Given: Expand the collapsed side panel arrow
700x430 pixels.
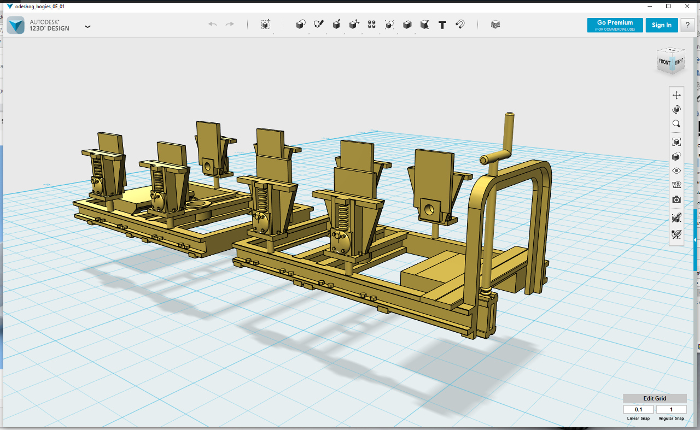Looking at the screenshot, I should tap(696, 240).
